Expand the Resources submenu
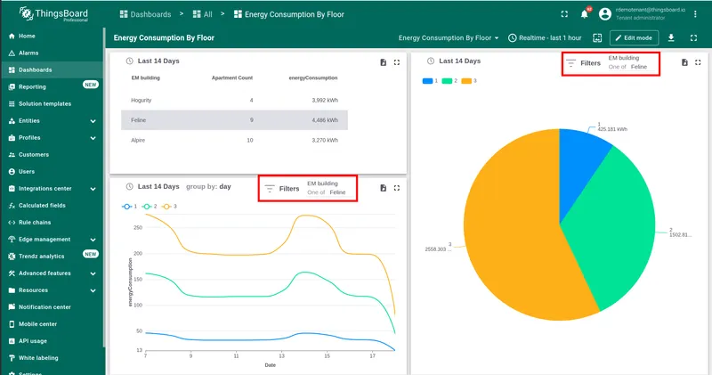The width and height of the screenshot is (712, 375). pos(93,290)
